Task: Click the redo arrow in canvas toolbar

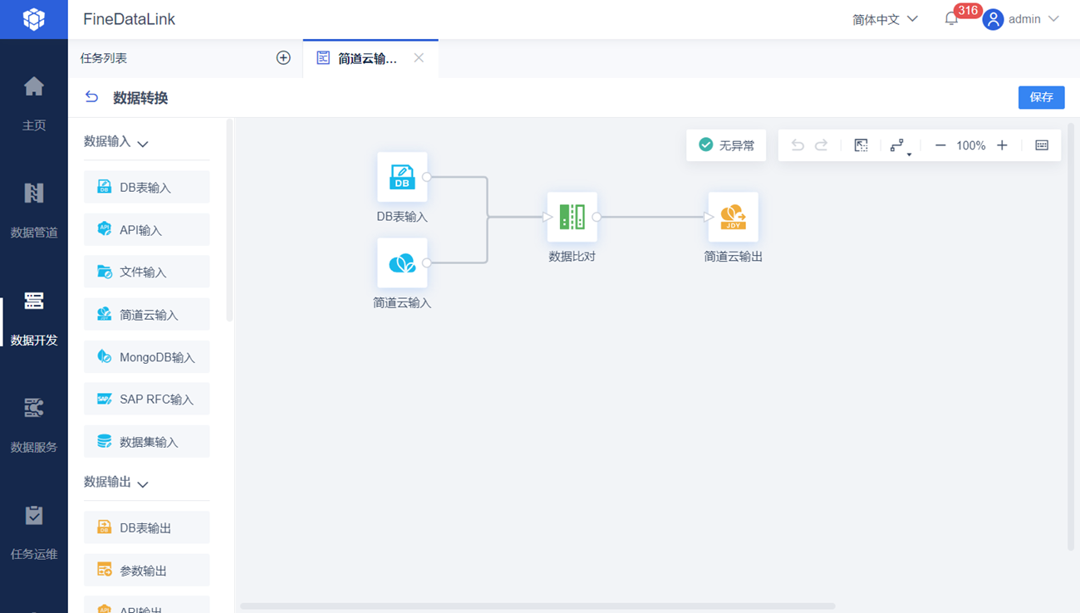Action: click(x=822, y=145)
